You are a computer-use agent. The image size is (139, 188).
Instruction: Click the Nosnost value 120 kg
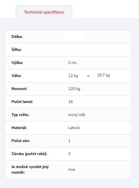click(x=74, y=89)
